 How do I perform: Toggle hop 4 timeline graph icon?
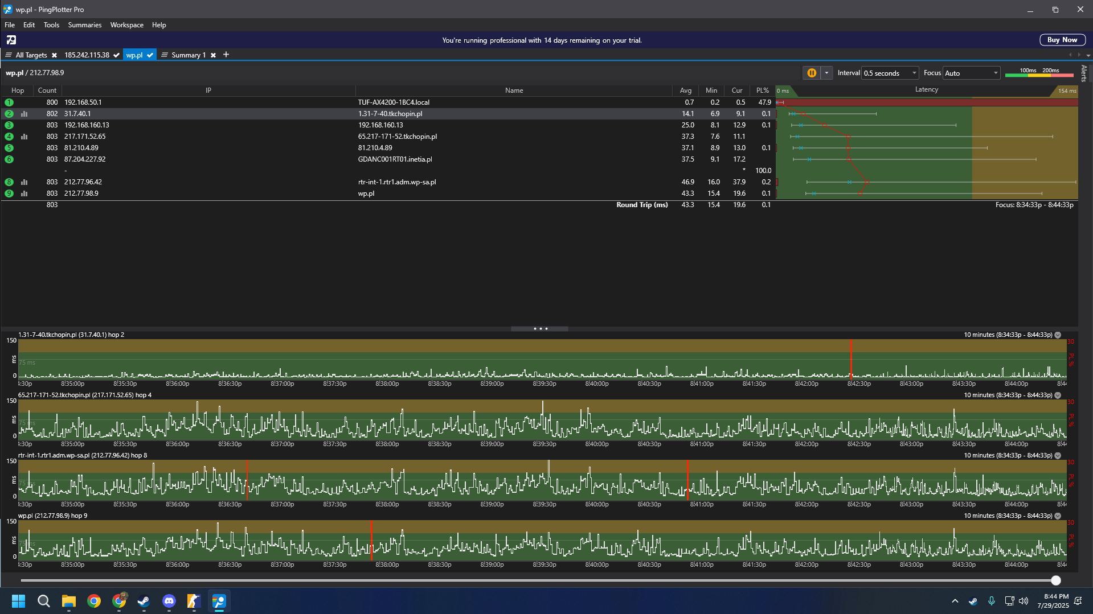(24, 137)
